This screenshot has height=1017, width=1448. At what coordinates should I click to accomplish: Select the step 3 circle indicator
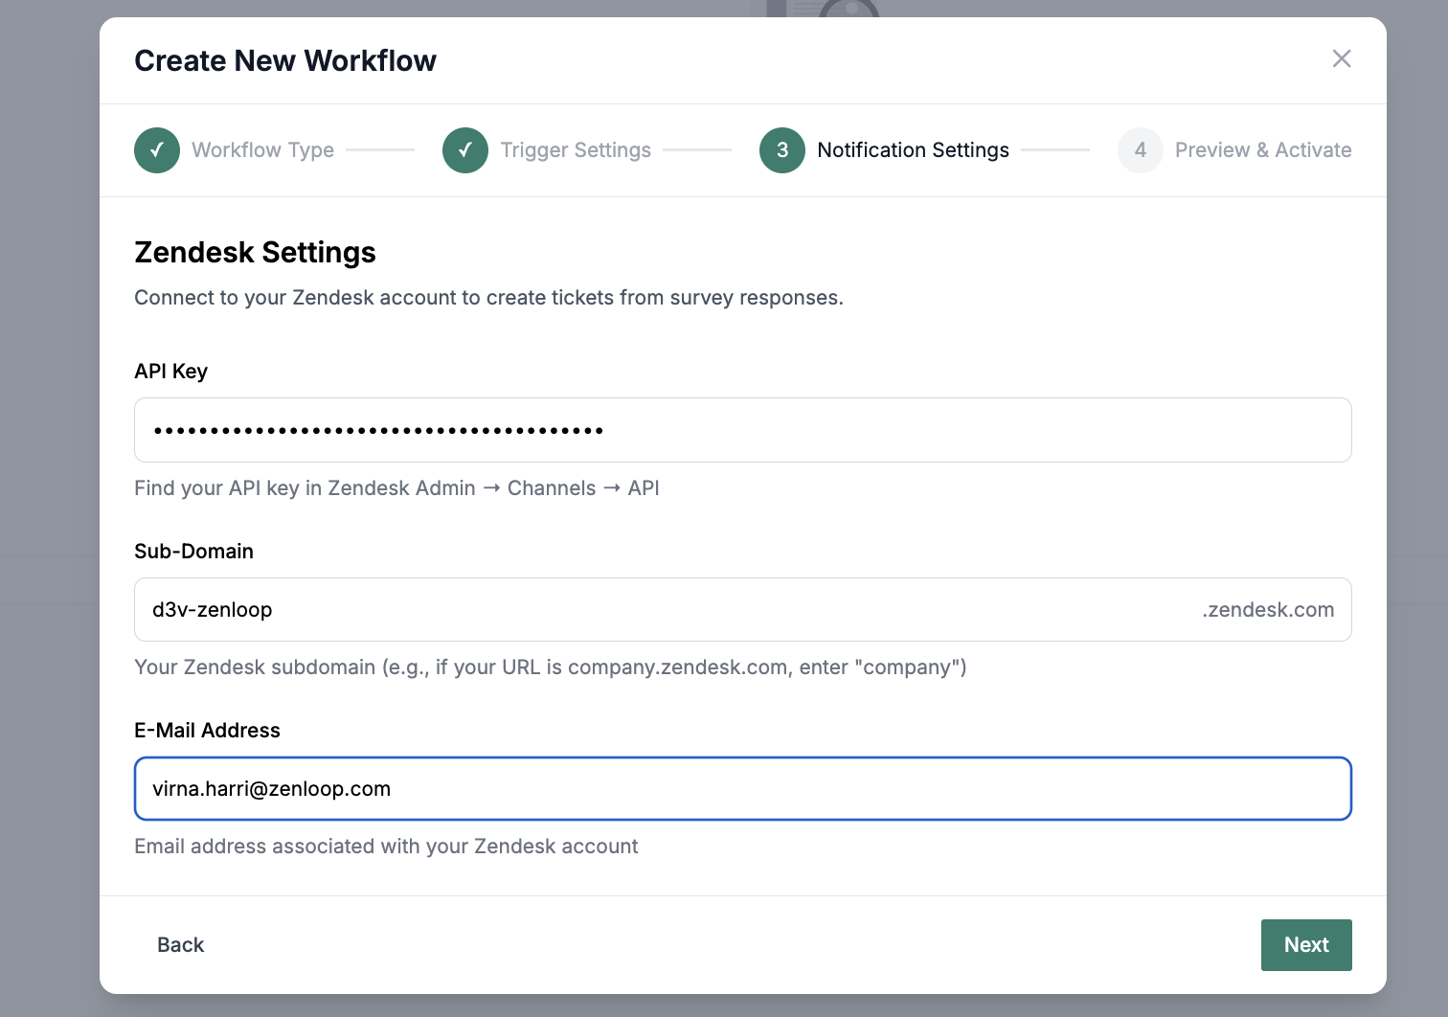781,150
